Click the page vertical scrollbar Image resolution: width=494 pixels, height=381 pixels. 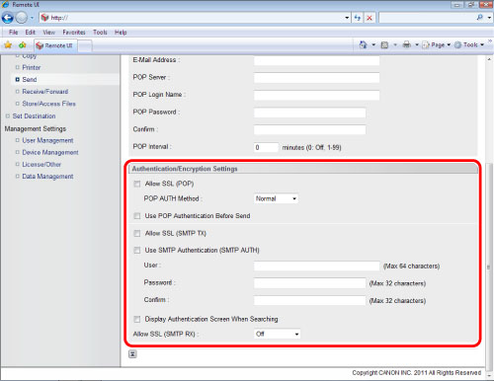tap(489, 210)
